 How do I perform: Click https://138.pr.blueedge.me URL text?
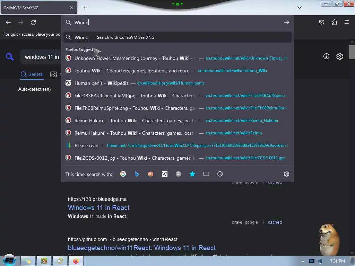(97, 199)
